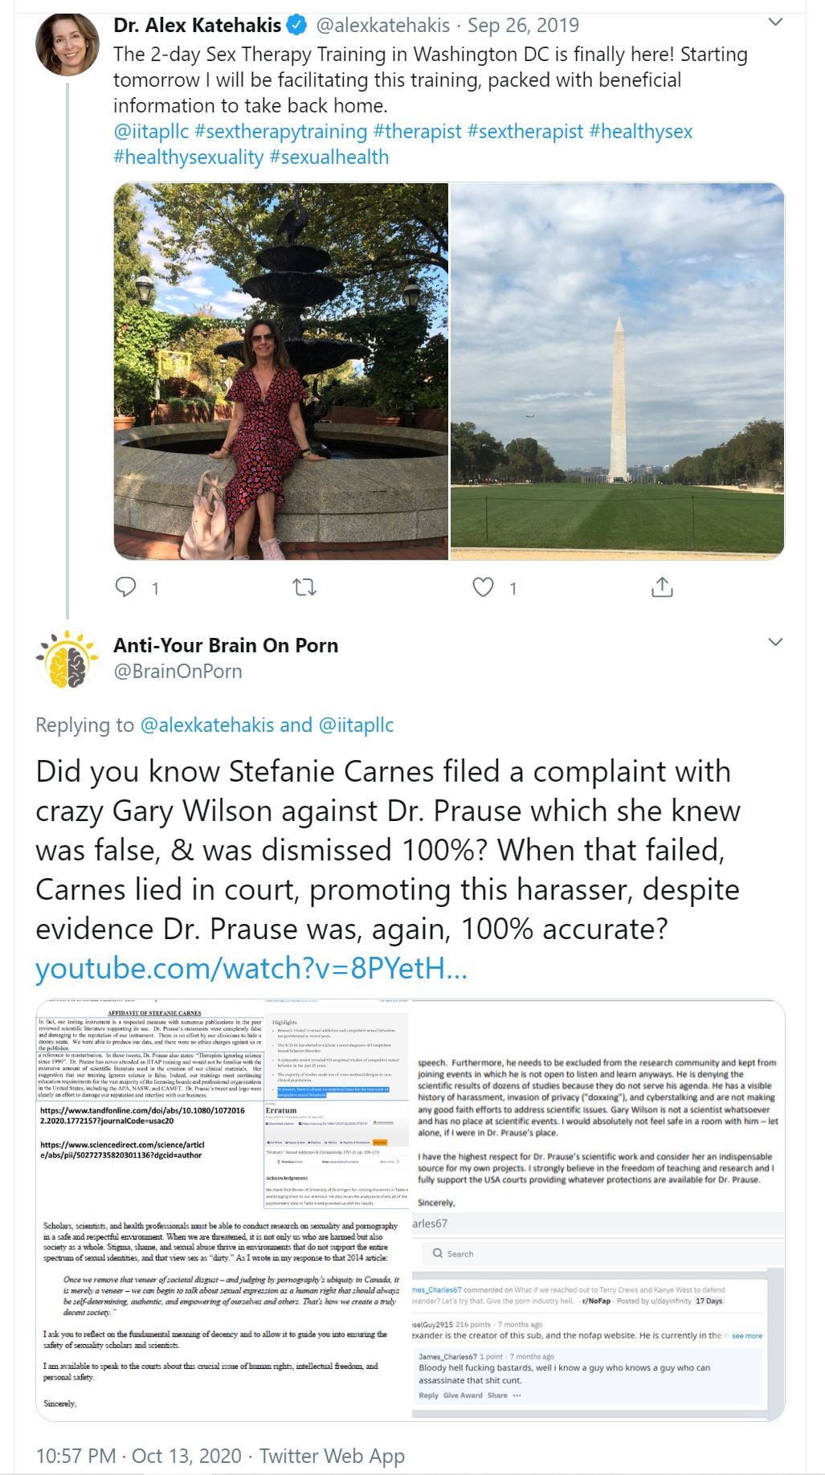Image resolution: width=825 pixels, height=1475 pixels.
Task: Follow the youtube.com/watch link
Action: click(251, 968)
